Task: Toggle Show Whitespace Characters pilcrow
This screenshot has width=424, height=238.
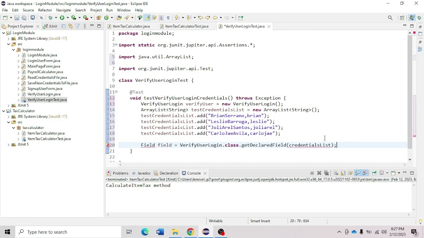Action: coord(168,18)
